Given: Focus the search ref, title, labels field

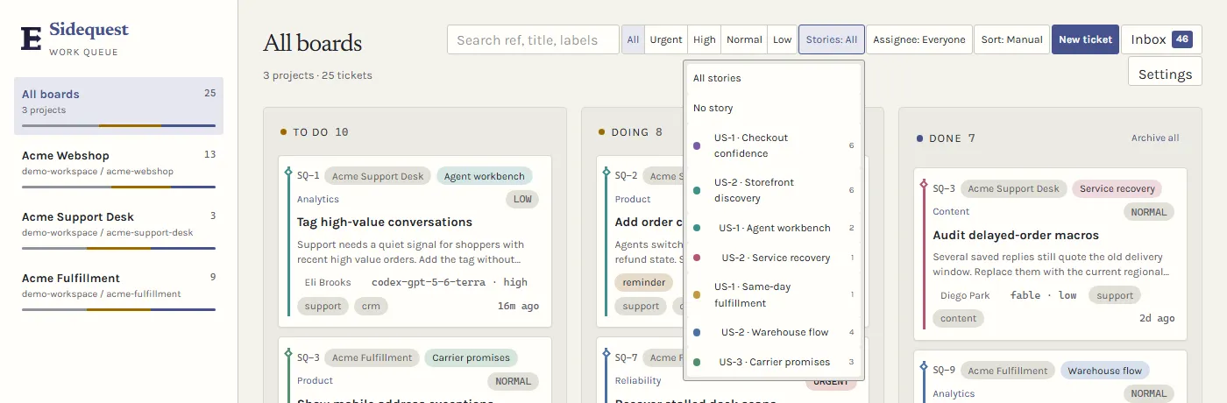Looking at the screenshot, I should (533, 39).
